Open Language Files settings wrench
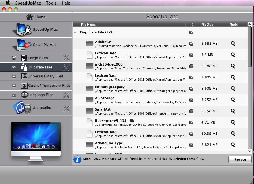 pyautogui.click(x=67, y=95)
